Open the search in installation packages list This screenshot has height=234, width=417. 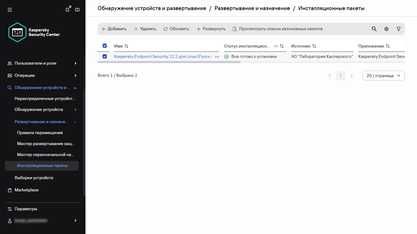(x=374, y=29)
